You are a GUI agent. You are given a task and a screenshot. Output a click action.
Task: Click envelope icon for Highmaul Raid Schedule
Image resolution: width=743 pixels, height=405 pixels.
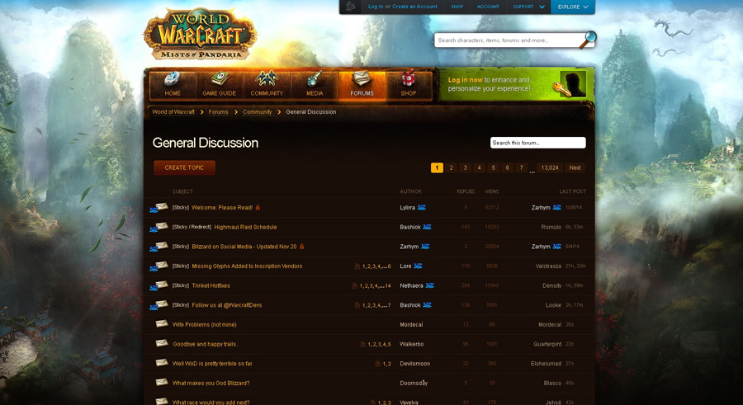[x=162, y=226]
